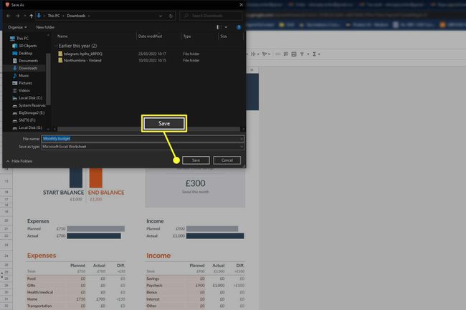Click the Food row in the Expenses table

click(x=77, y=278)
